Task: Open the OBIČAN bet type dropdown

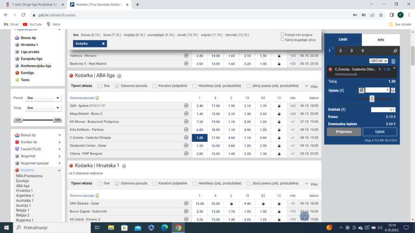Action: tap(378, 61)
